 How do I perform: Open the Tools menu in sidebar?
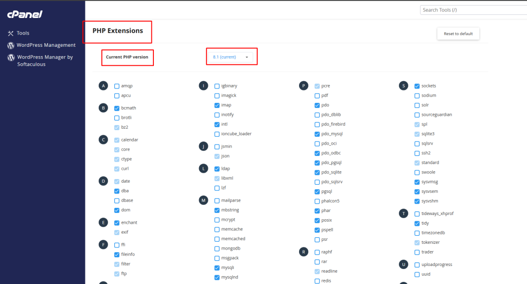(23, 33)
